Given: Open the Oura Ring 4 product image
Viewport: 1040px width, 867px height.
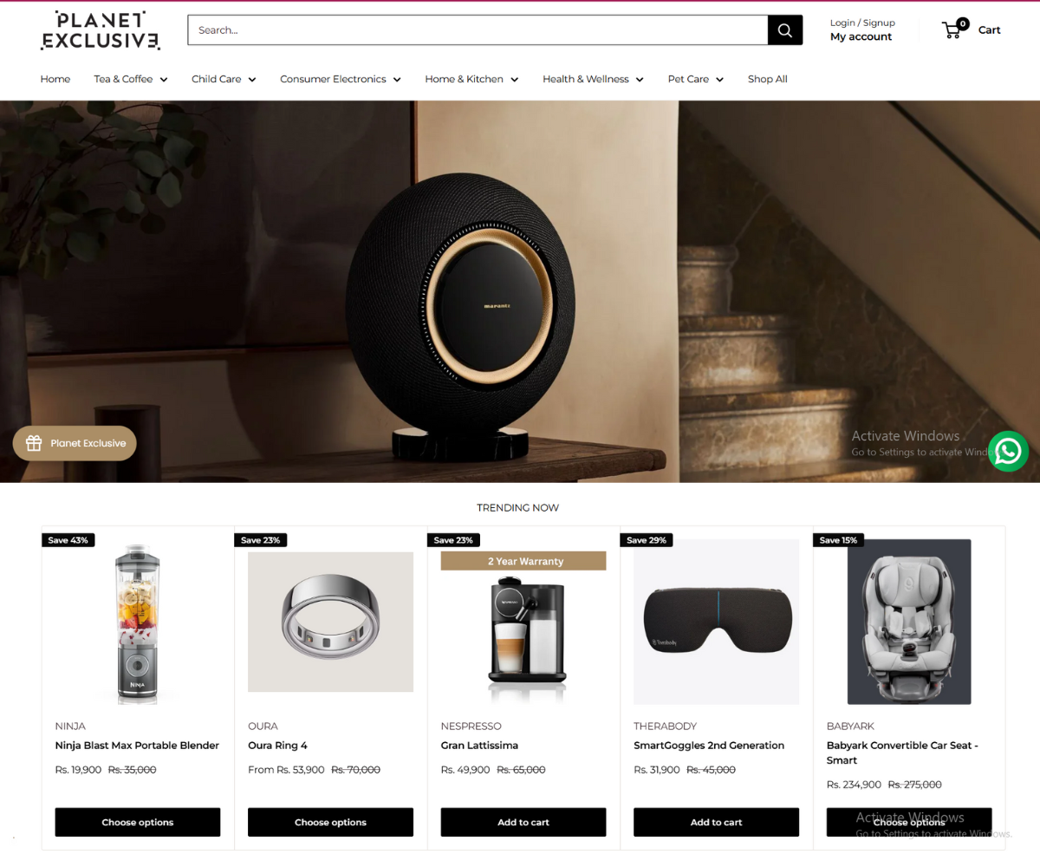Looking at the screenshot, I should pyautogui.click(x=330, y=622).
